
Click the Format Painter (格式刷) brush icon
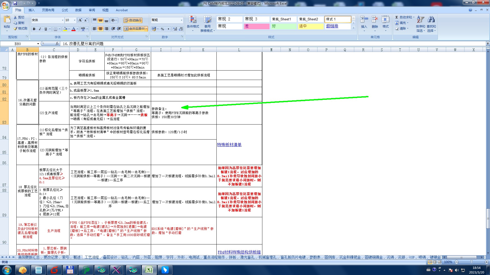16,29
